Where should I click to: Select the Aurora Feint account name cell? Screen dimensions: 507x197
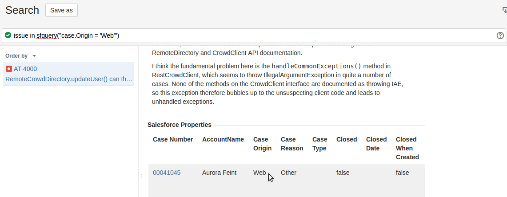click(219, 173)
